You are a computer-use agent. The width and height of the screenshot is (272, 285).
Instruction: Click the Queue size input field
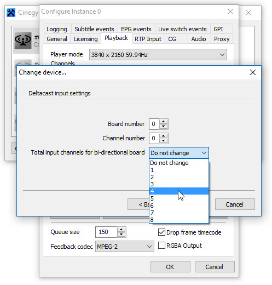point(106,232)
